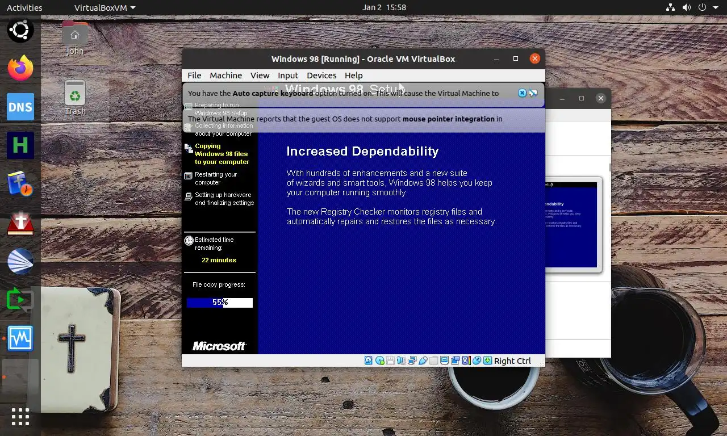Click the running VirtualBox dock item
Viewport: 727px width, 436px height.
click(x=20, y=377)
